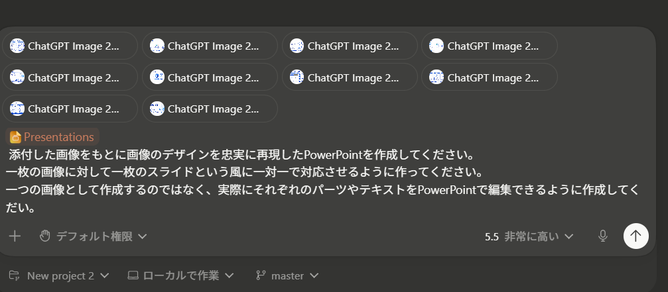Open the デフォルト権限 permissions dropdown
This screenshot has width=668, height=292.
94,236
